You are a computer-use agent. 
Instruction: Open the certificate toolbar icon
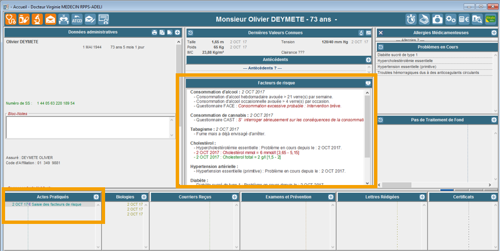(103, 19)
